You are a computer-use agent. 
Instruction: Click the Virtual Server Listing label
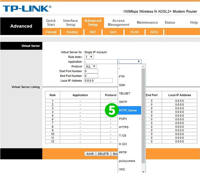[x=26, y=87]
